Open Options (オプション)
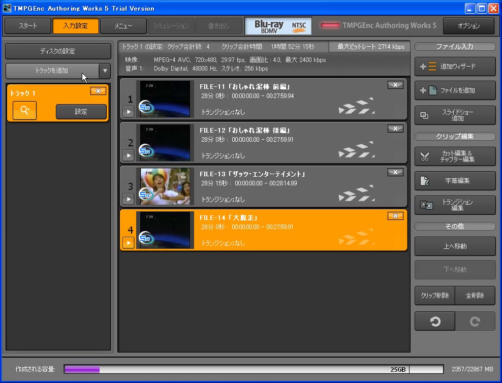This screenshot has height=383, width=502. (468, 26)
